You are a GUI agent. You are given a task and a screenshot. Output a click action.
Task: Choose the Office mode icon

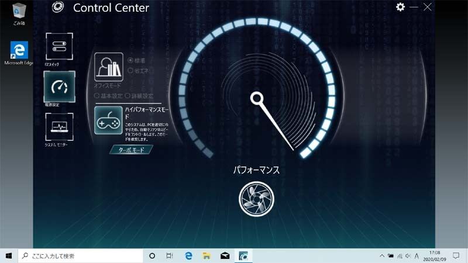pyautogui.click(x=109, y=67)
